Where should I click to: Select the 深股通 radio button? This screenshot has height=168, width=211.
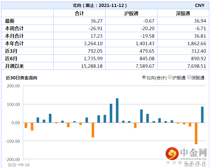(189, 77)
